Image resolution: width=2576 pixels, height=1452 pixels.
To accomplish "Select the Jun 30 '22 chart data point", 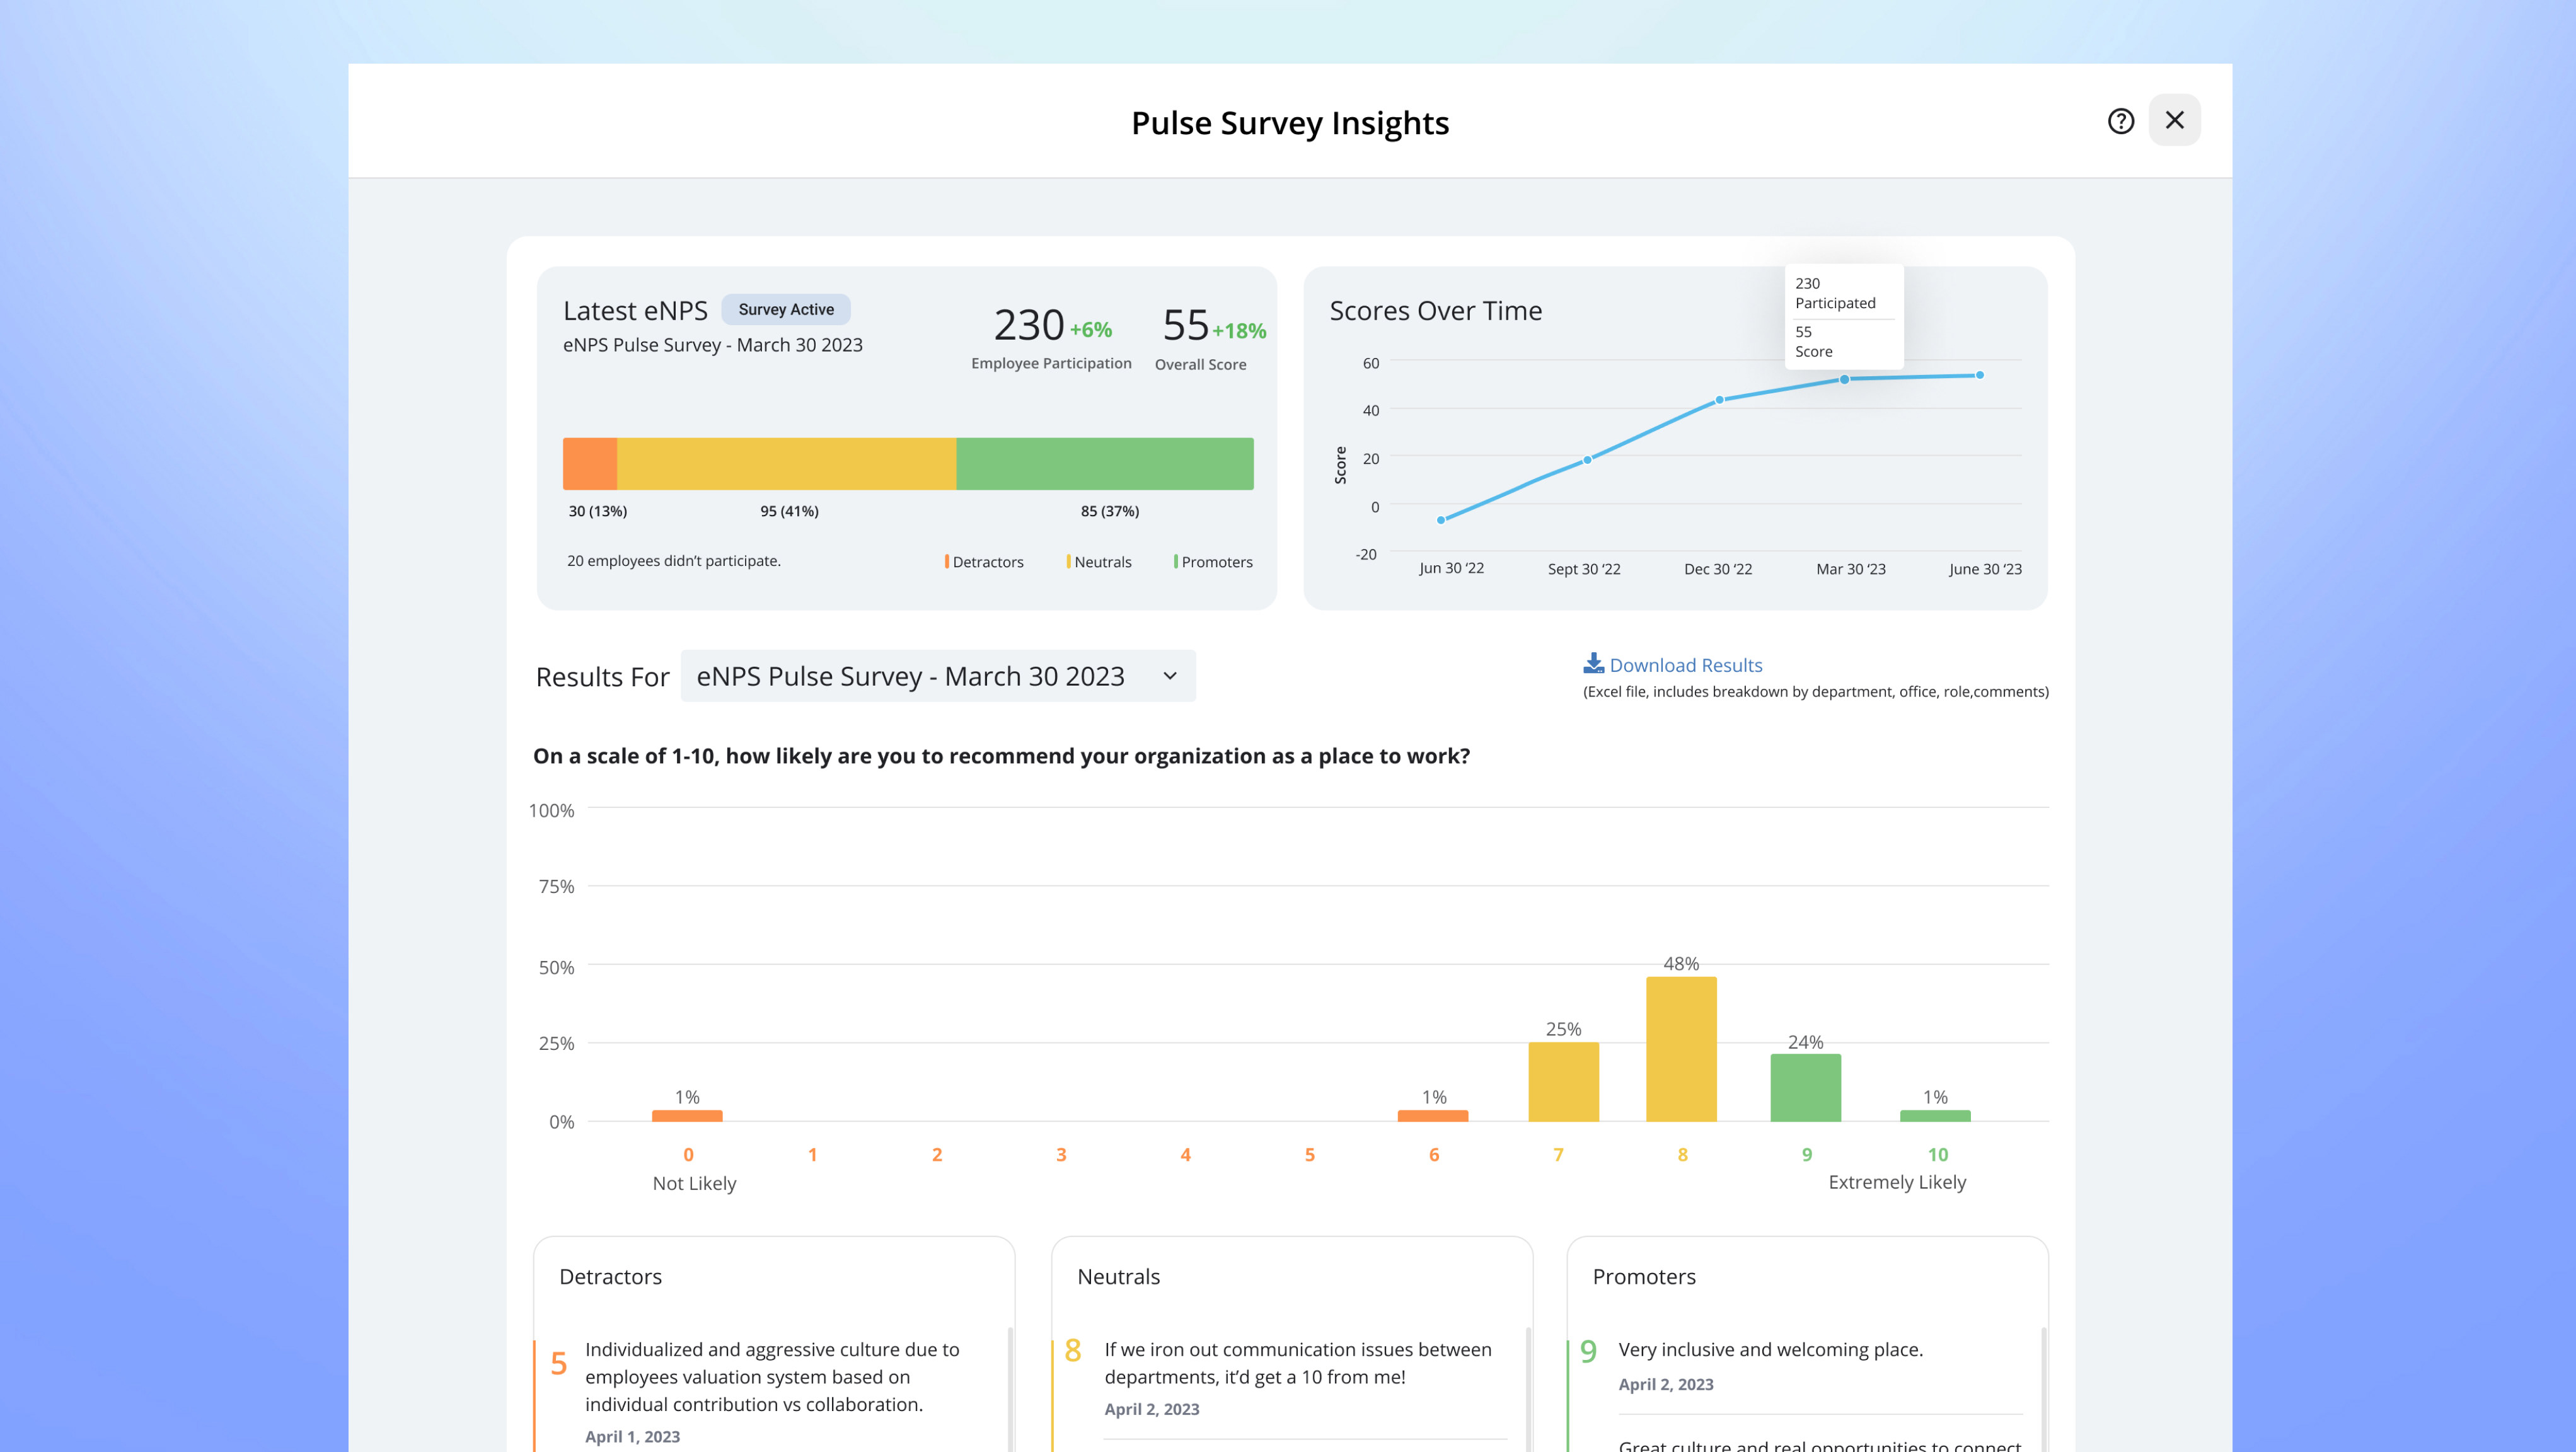I will (x=1441, y=520).
